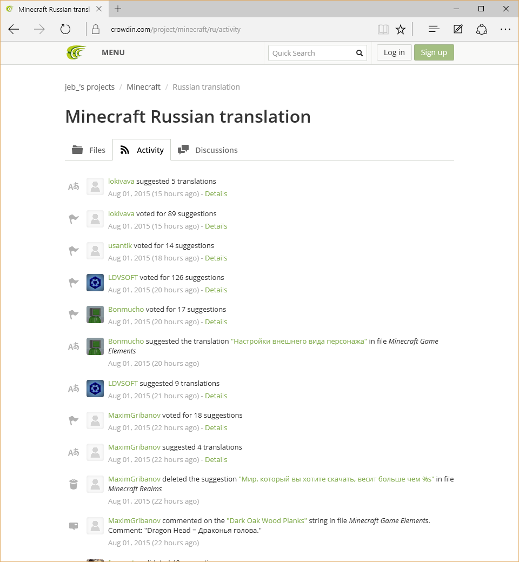This screenshot has height=562, width=519.
Task: Click translation icon beside MaximGribanov's 4 translations
Action: click(74, 452)
